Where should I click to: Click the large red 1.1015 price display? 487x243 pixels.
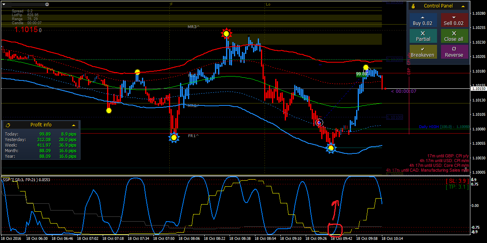(x=26, y=30)
